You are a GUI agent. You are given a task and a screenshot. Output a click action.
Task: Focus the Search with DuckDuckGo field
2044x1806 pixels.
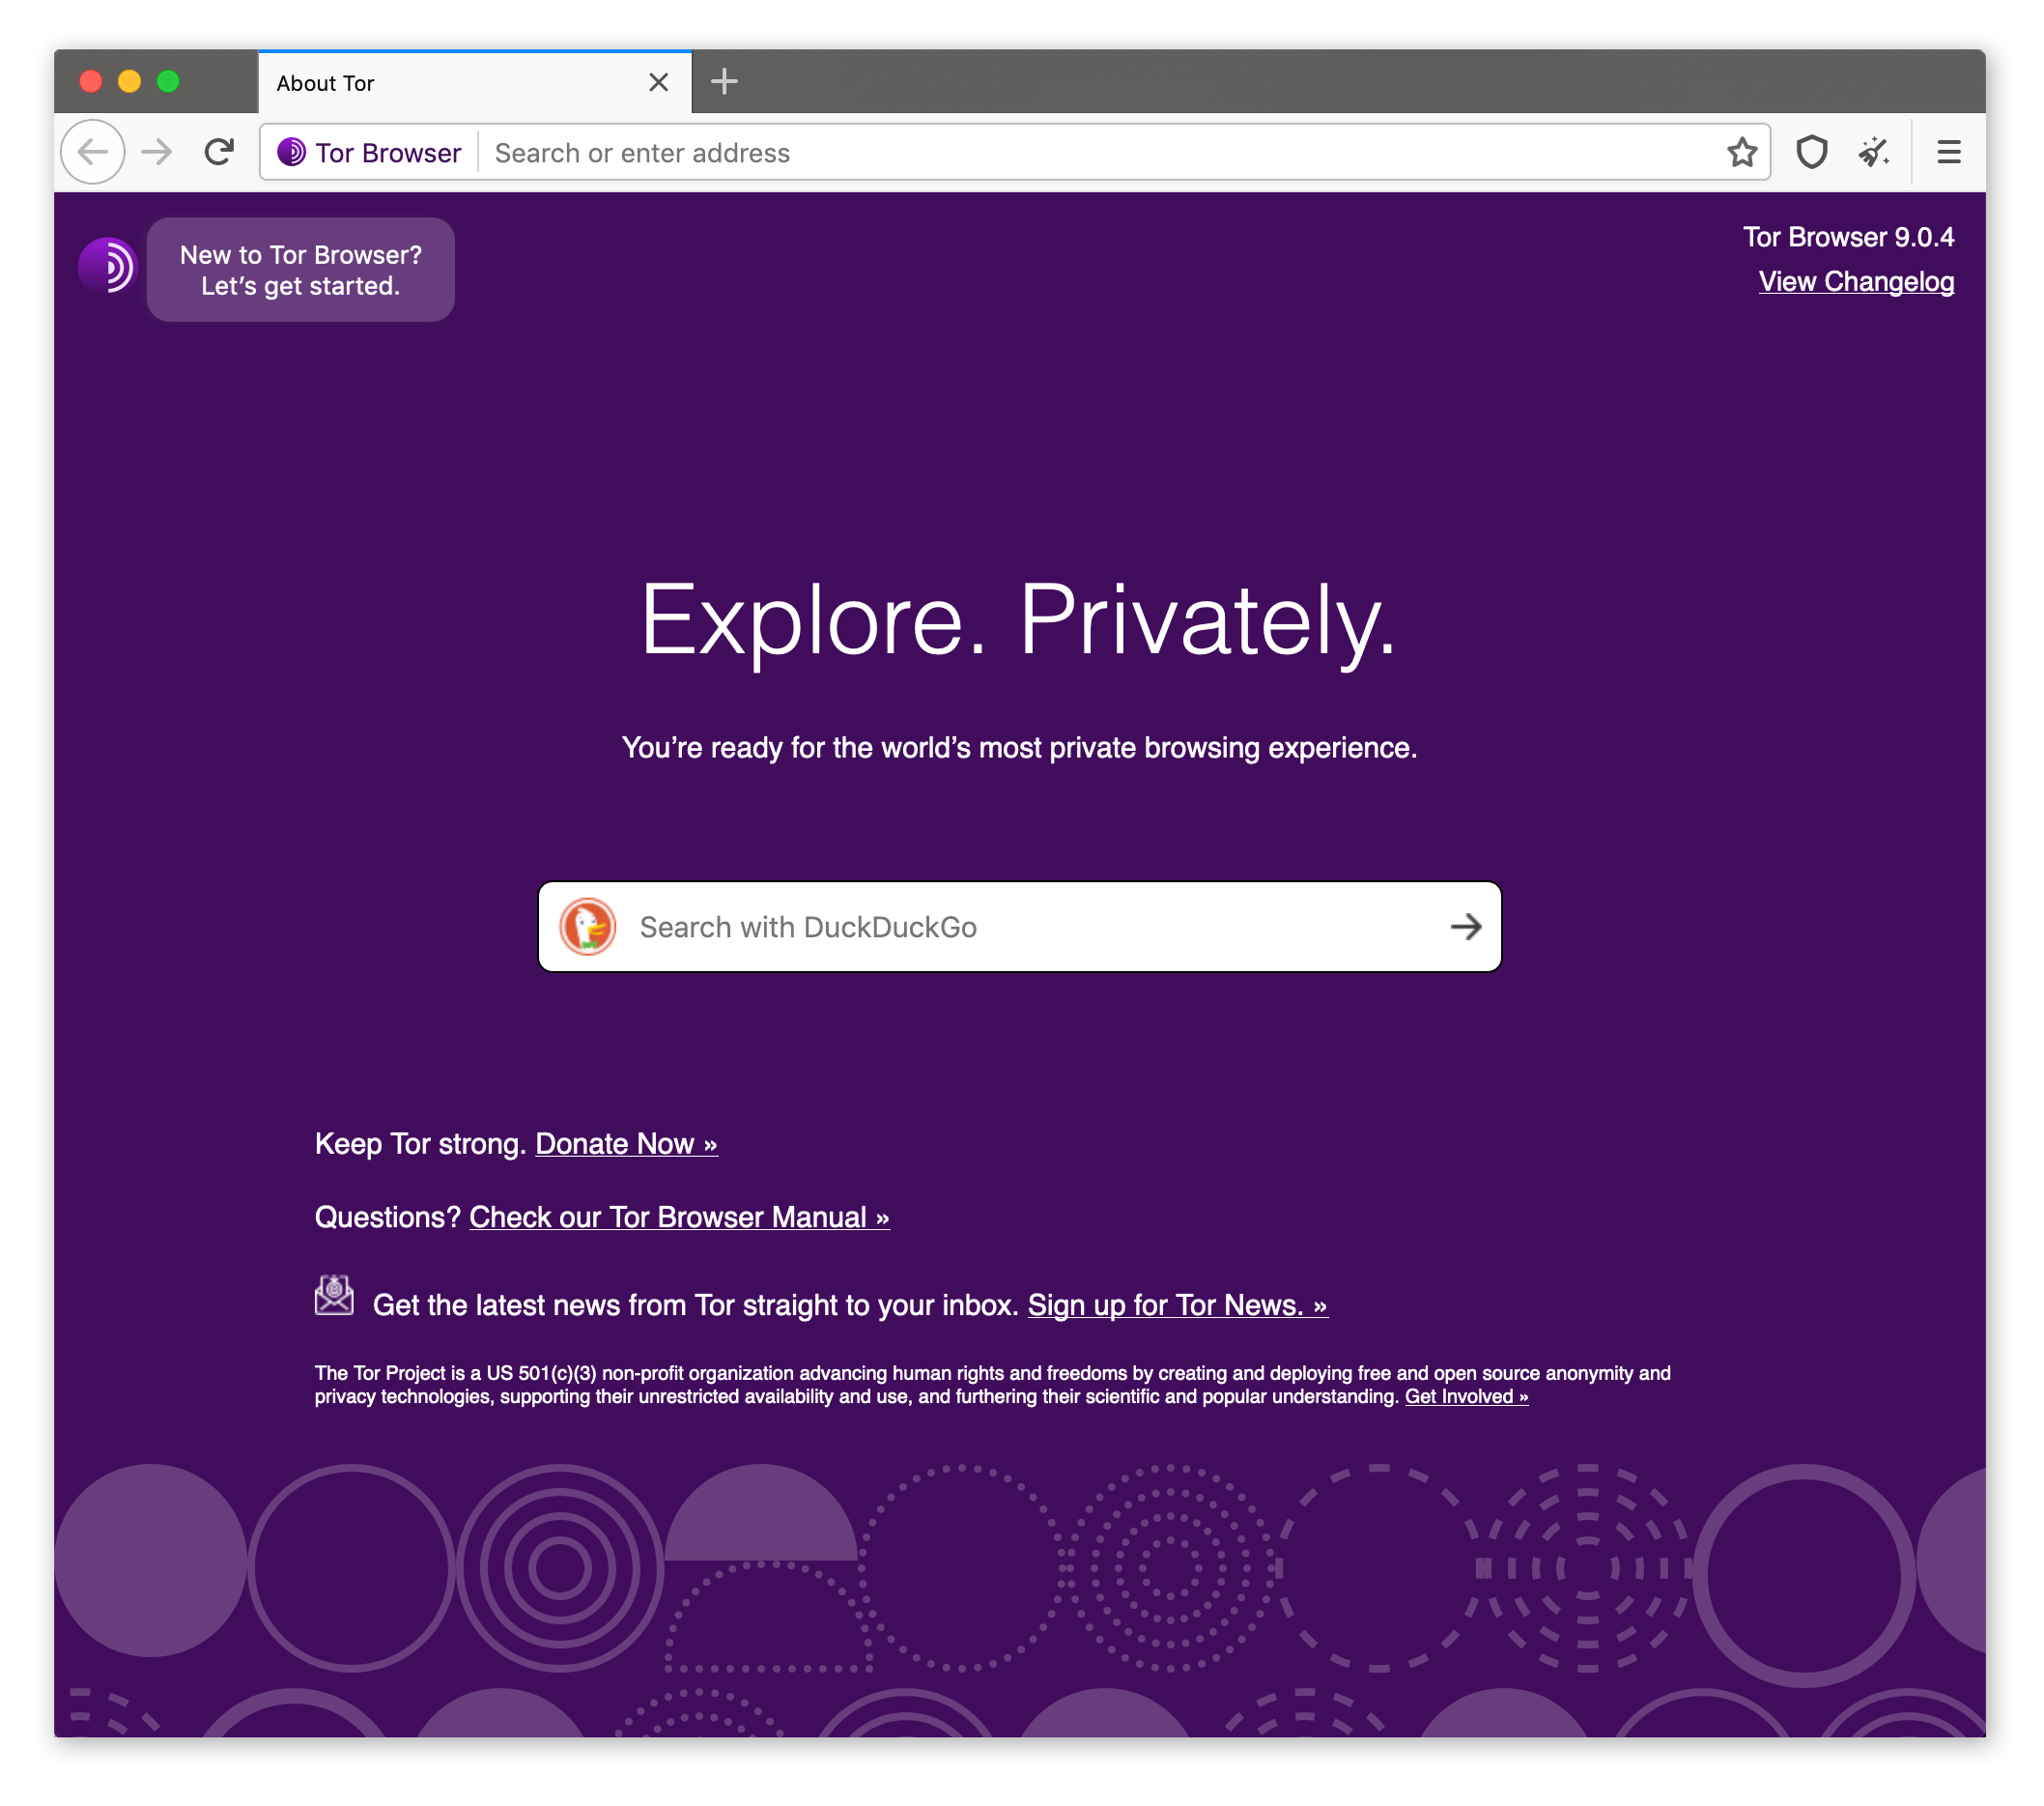[1020, 927]
